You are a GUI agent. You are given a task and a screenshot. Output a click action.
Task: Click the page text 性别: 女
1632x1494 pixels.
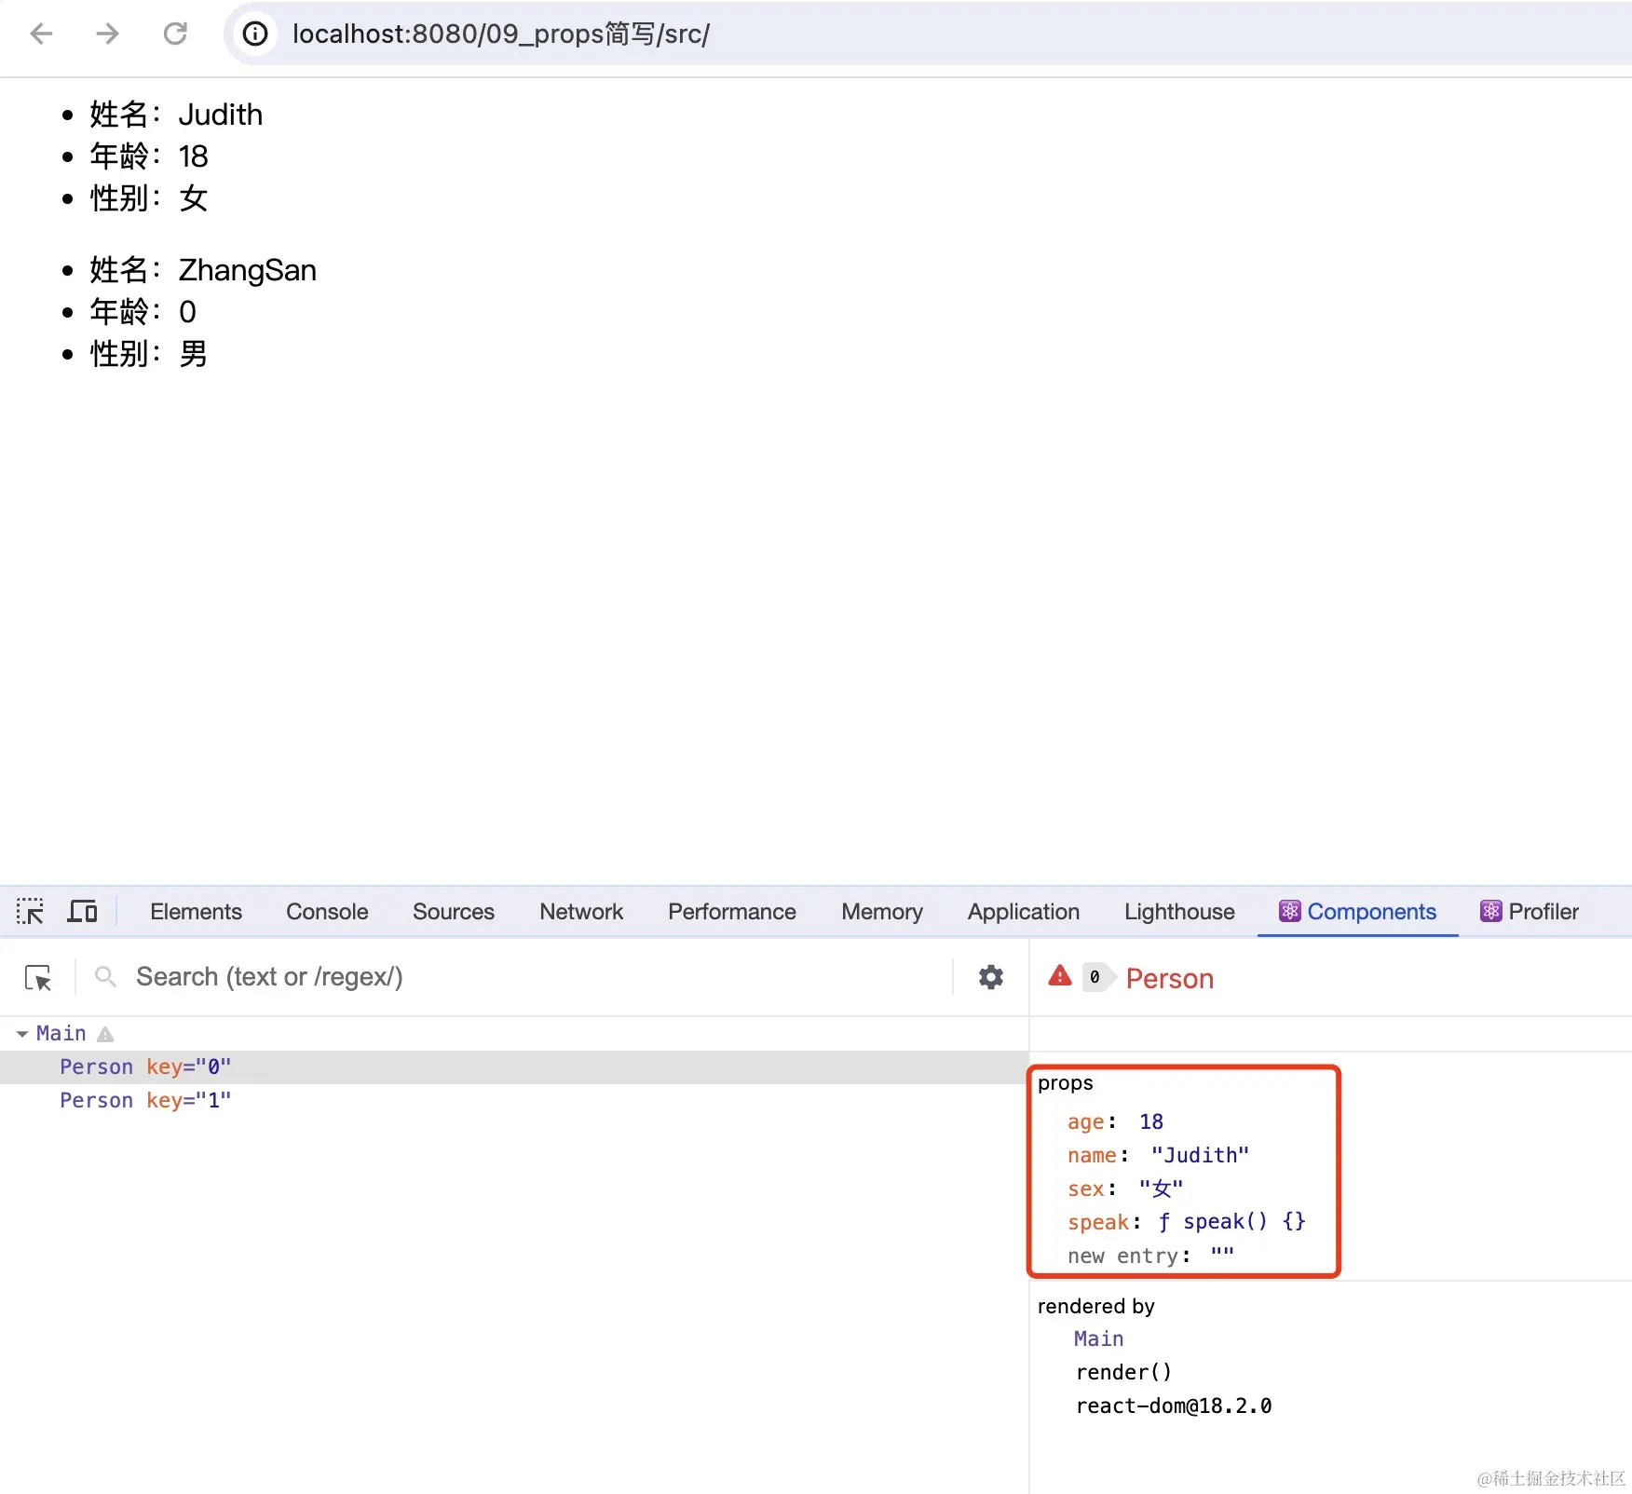pos(149,198)
